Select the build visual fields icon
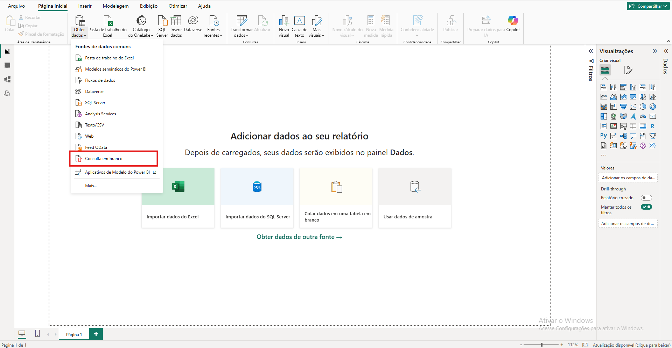Image resolution: width=672 pixels, height=348 pixels. (605, 70)
